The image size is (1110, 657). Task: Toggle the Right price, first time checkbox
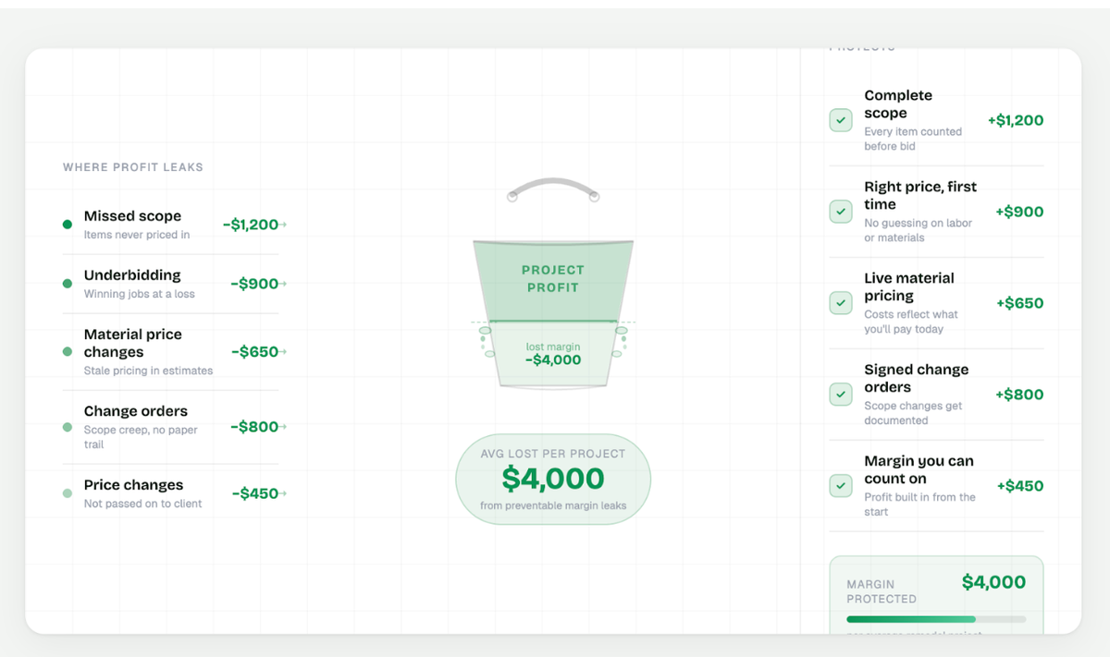pos(840,212)
